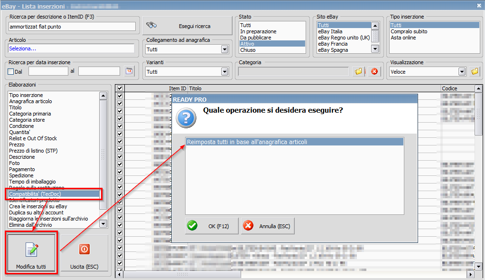
Task: Select Tempo di imballaggio elaboration
Action: pos(54,182)
